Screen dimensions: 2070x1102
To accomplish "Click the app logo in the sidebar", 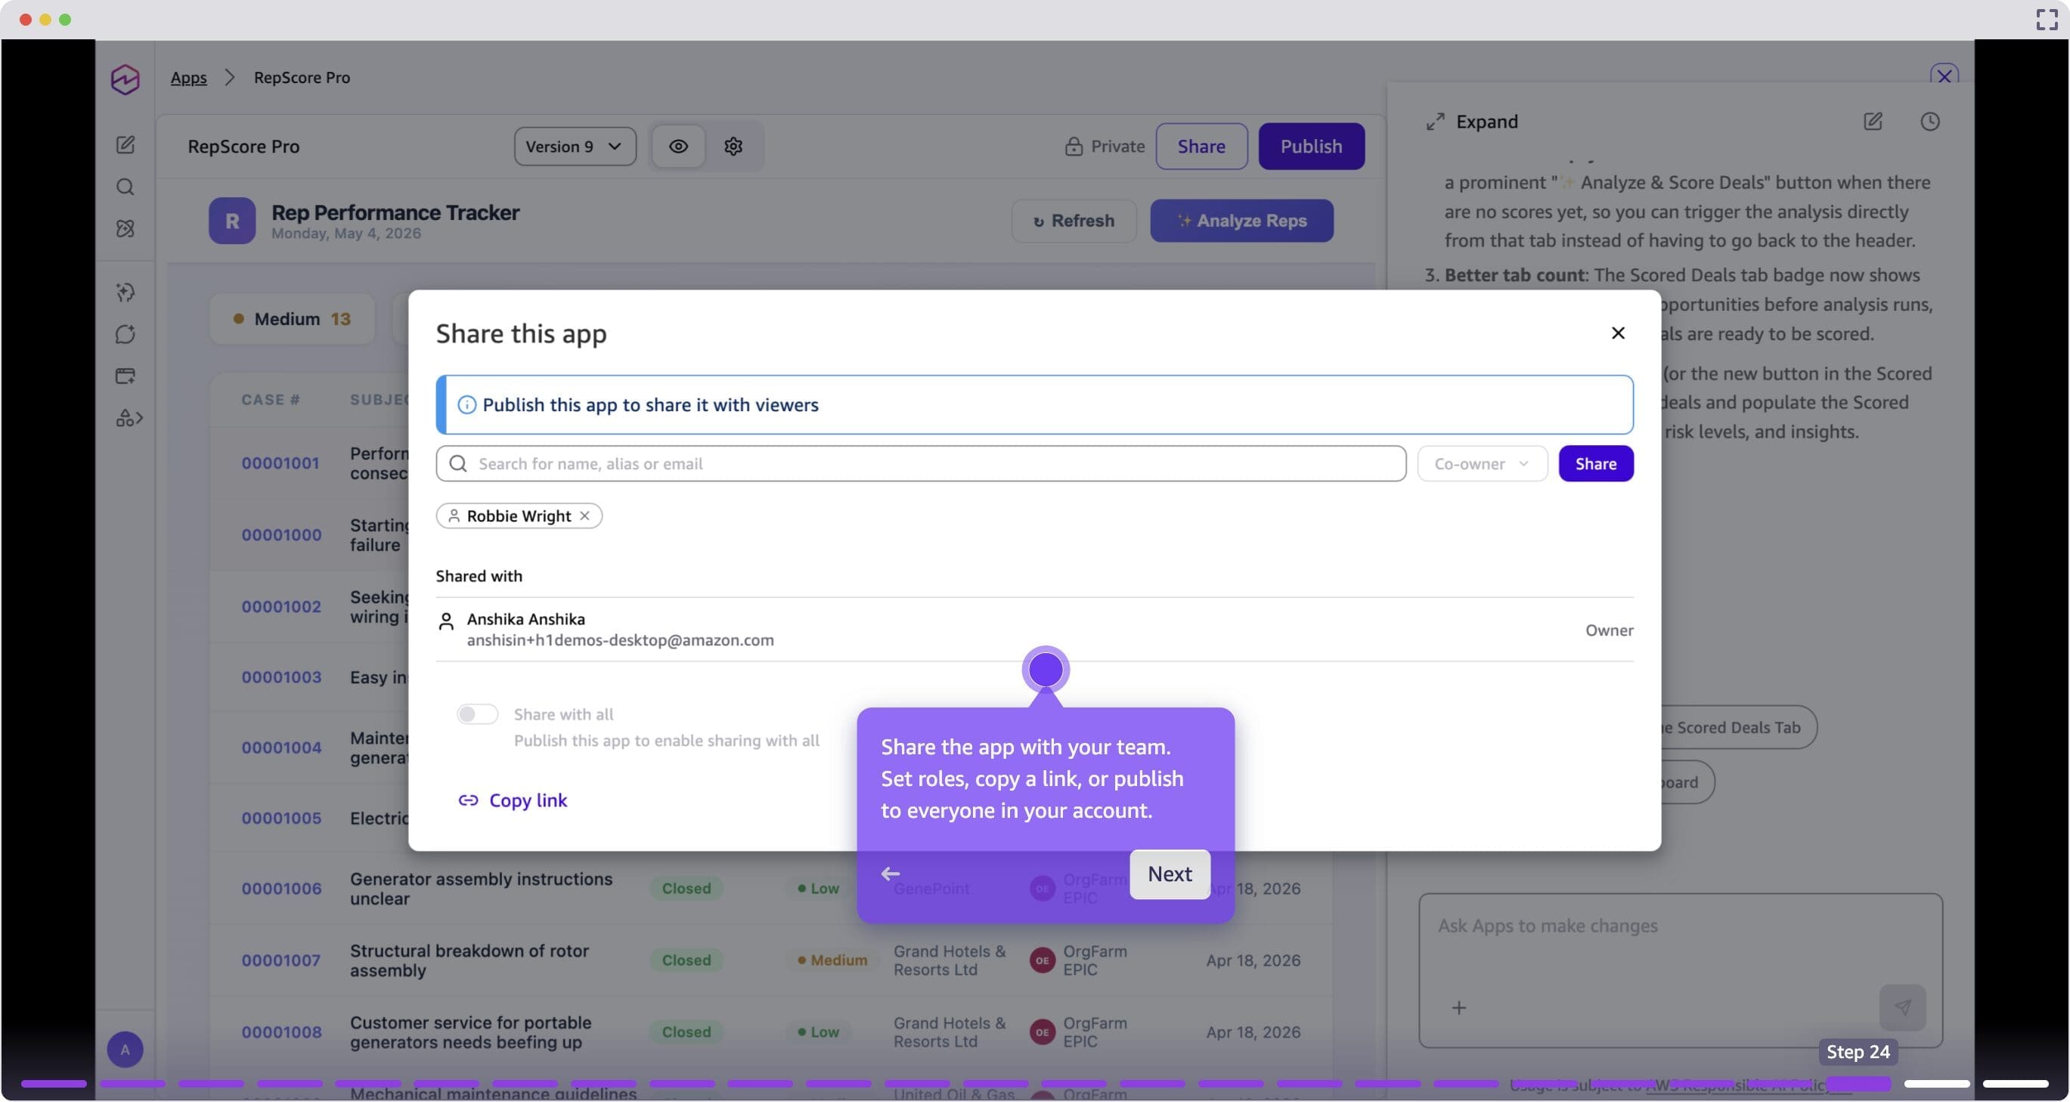I will (126, 79).
